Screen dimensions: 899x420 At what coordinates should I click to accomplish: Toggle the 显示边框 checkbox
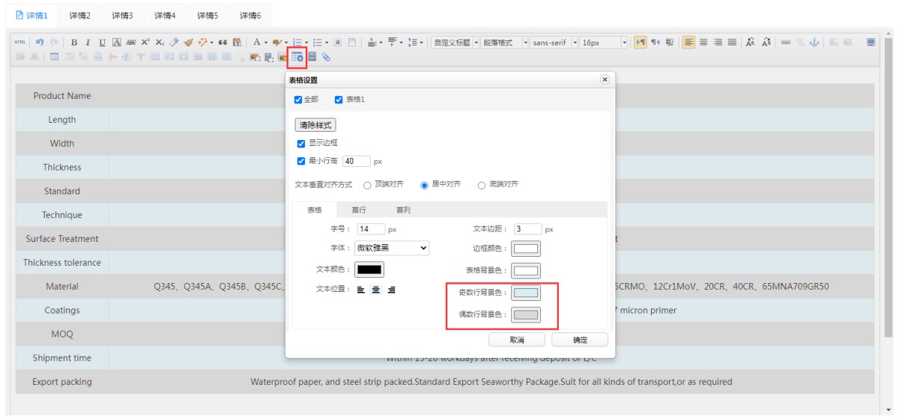pyautogui.click(x=301, y=143)
